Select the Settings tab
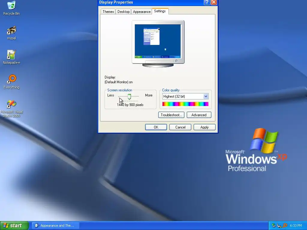 160,11
